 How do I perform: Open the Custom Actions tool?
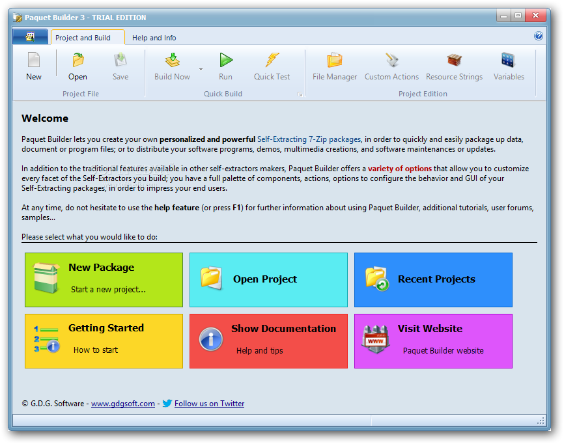pos(391,66)
